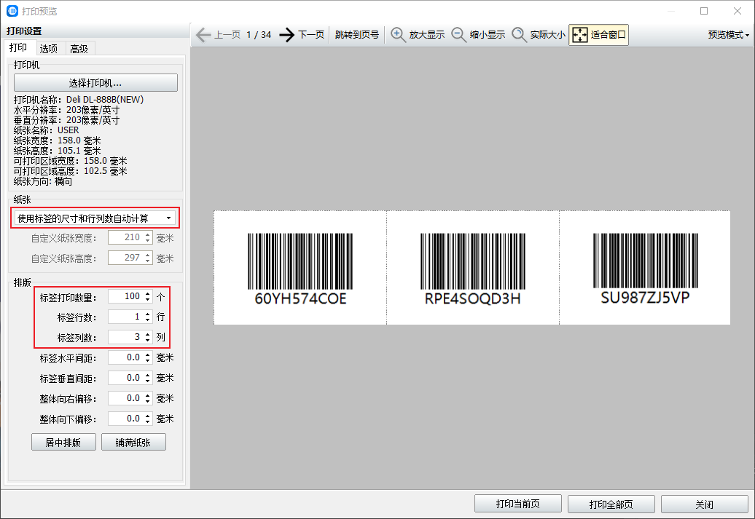Image resolution: width=755 pixels, height=519 pixels.
Task: Click 打印全部页 button
Action: pos(611,504)
